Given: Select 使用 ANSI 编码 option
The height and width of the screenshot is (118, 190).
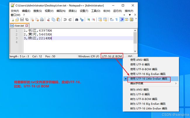Looking at the screenshot, I should tap(151, 60).
